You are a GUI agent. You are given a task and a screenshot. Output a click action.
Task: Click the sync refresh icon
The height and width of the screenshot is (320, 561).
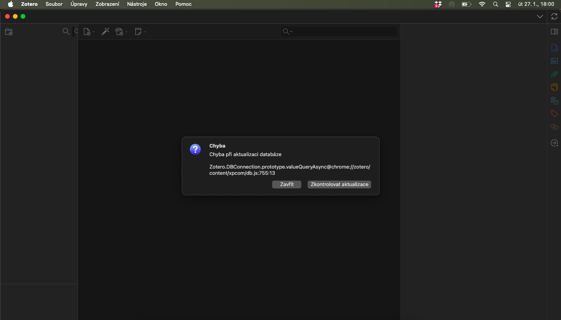[554, 16]
